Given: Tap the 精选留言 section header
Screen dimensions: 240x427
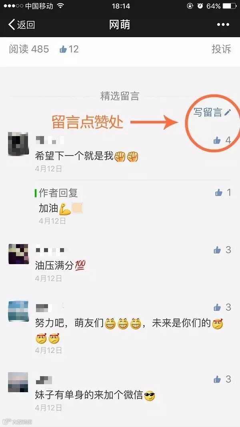Looking at the screenshot, I should coord(120,96).
